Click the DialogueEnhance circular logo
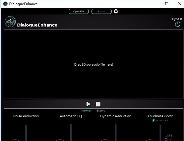The height and width of the screenshot is (141, 184). click(x=10, y=22)
